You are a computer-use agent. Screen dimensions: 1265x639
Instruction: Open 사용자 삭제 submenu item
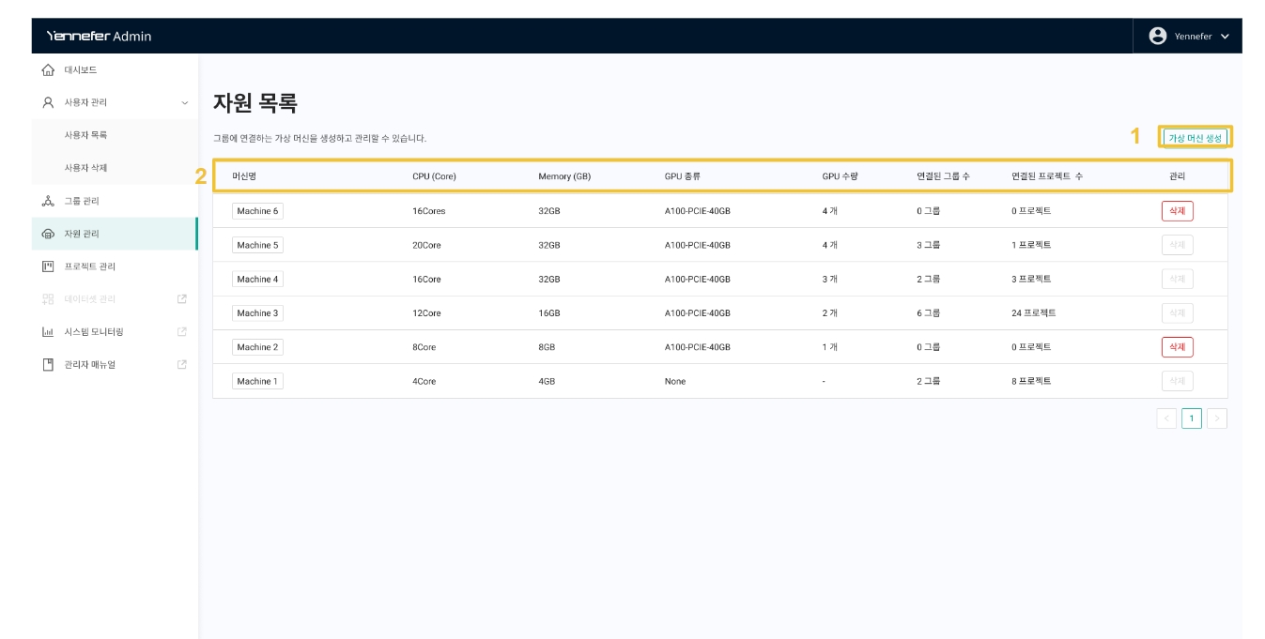pos(85,168)
